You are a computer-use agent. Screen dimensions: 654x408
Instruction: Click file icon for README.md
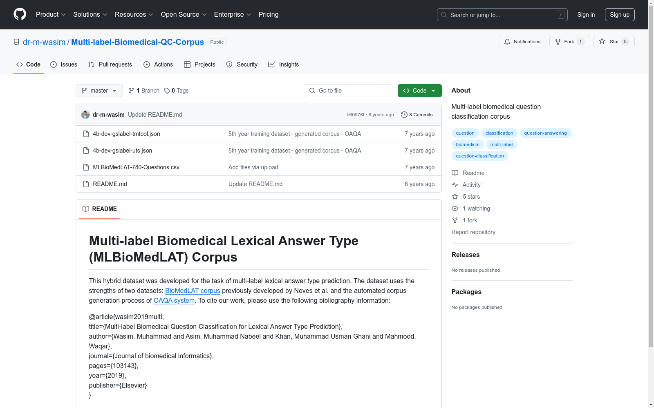click(86, 184)
